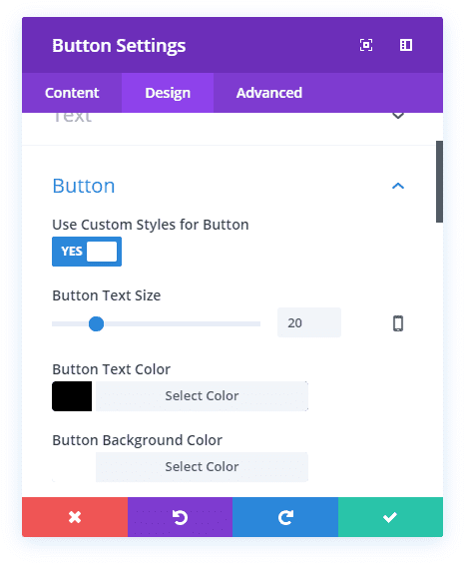The width and height of the screenshot is (465, 563).
Task: Click the purple undo arrow button
Action: click(x=181, y=517)
